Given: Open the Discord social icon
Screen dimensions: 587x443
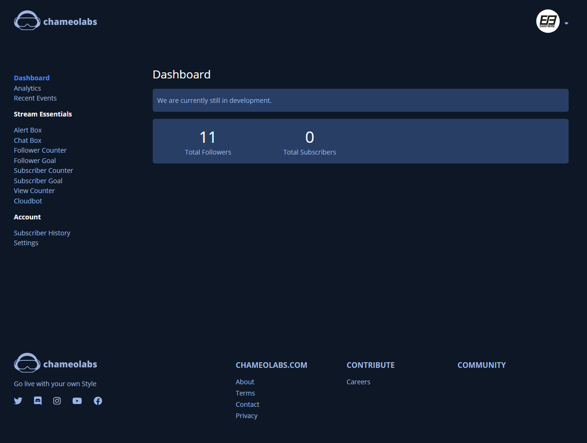Looking at the screenshot, I should coord(38,400).
